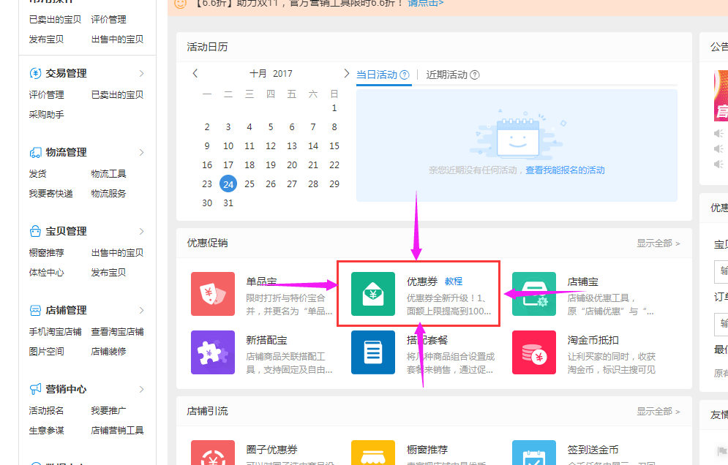Open 物流服务 in sidebar
Viewport: 728px width, 465px height.
click(108, 194)
